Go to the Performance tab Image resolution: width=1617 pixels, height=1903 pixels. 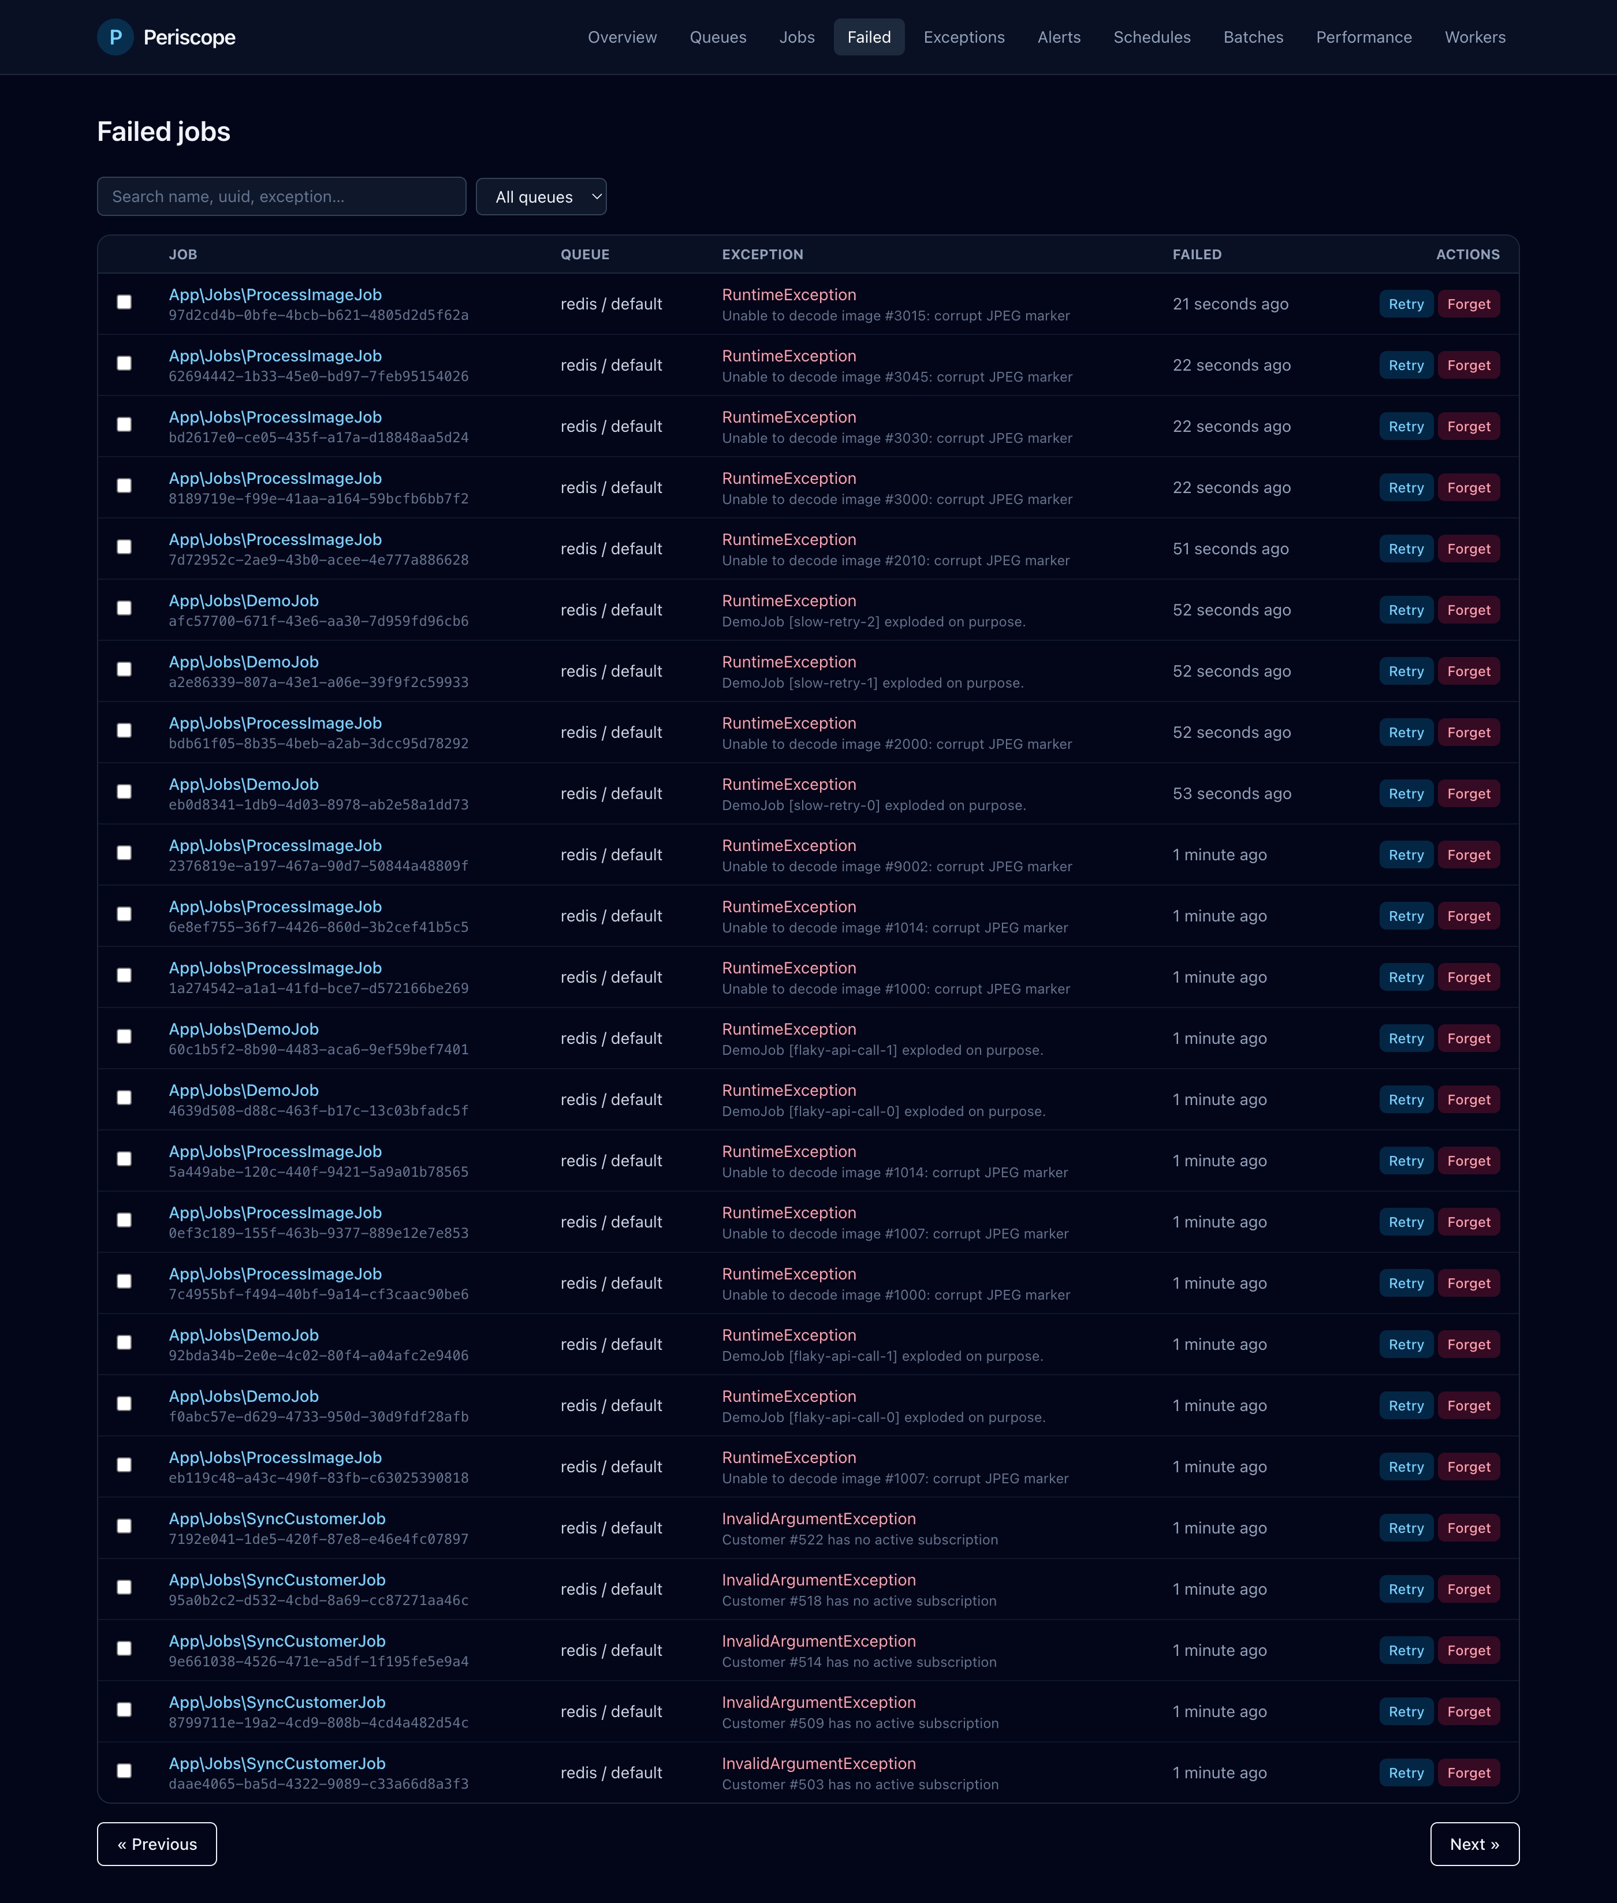tap(1363, 36)
